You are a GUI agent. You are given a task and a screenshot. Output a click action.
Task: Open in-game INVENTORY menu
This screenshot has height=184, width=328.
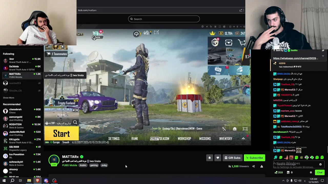click(226, 139)
